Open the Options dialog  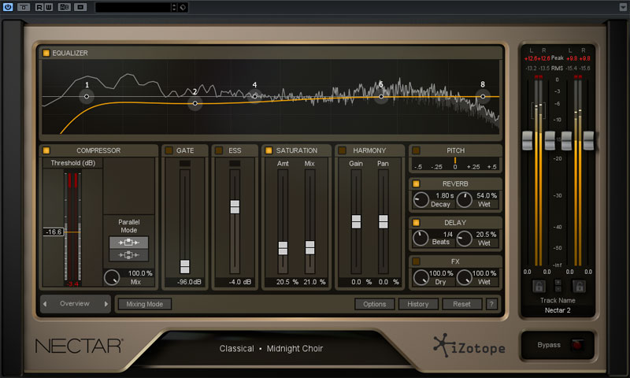click(x=375, y=304)
